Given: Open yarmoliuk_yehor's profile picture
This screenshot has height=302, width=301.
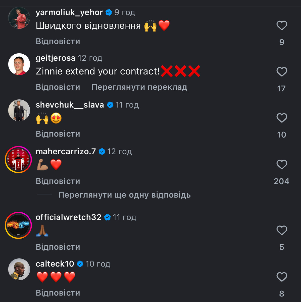Looking at the screenshot, I should (x=19, y=18).
